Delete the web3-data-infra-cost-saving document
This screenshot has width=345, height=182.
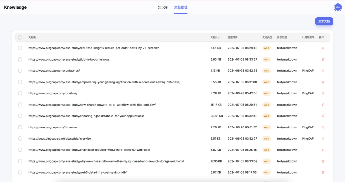point(323,172)
